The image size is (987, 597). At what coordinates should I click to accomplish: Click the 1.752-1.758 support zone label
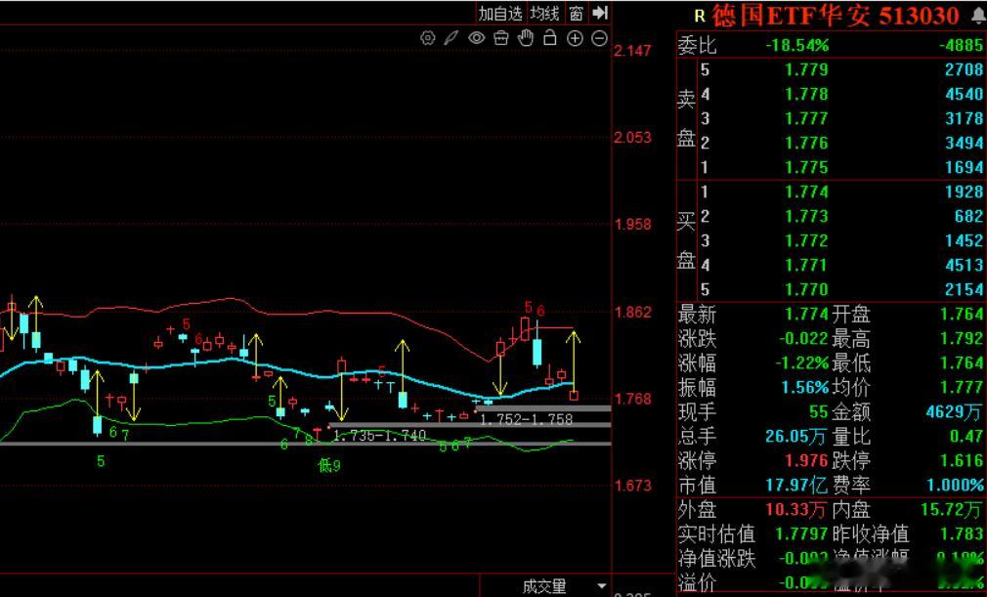(526, 419)
